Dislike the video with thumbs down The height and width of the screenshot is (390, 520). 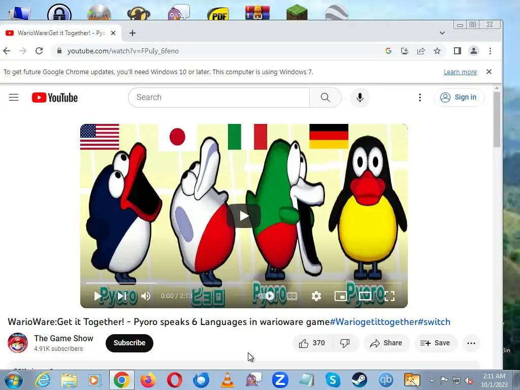[345, 343]
